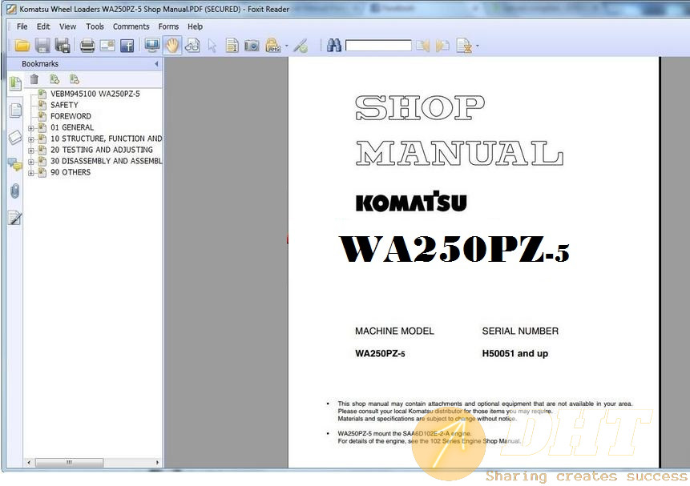This screenshot has width=690, height=486.
Task: Click the Find Previous arrow icon
Action: click(x=422, y=46)
